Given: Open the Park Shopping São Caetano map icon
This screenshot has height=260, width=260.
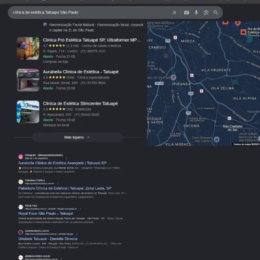Looking at the screenshot, I should [216, 139].
